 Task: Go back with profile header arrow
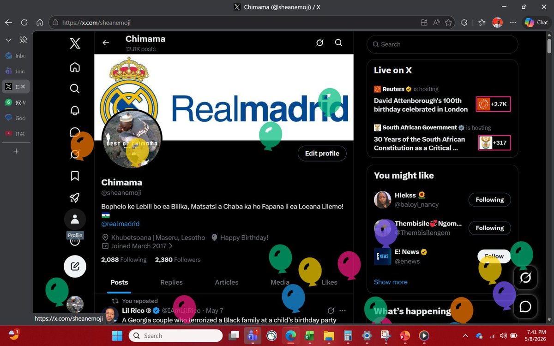(x=106, y=42)
